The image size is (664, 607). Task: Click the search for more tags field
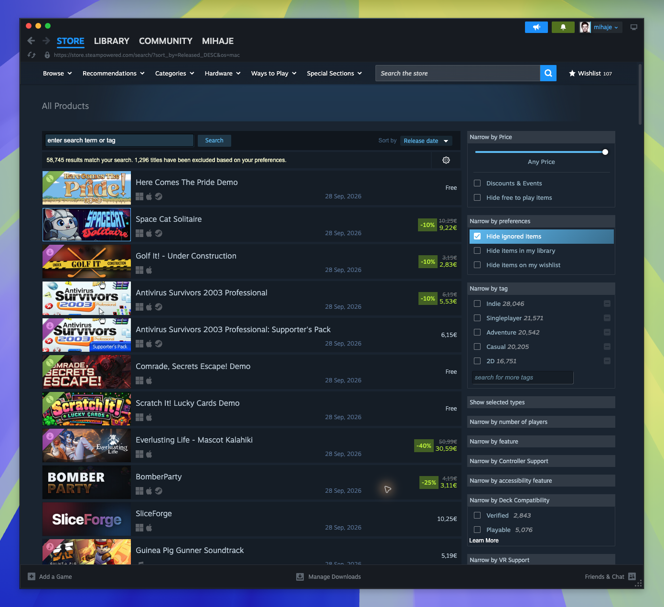point(523,378)
